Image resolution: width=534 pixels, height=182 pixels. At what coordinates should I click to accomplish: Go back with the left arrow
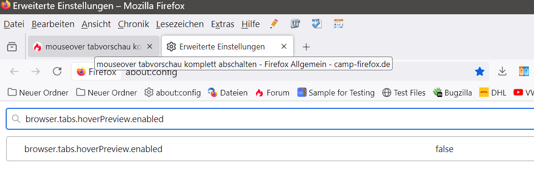click(x=14, y=71)
